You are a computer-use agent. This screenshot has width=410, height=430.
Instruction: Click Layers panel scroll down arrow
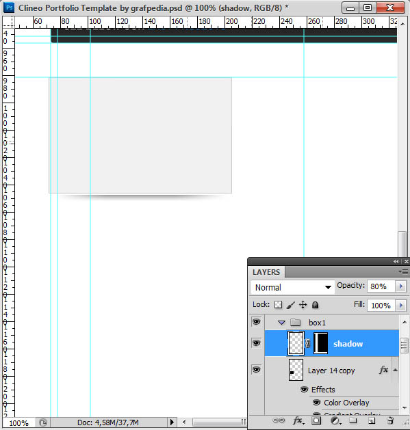(x=405, y=408)
